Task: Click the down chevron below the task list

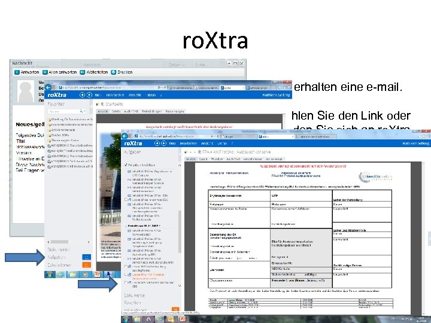Action: (x=180, y=286)
